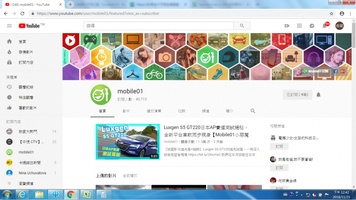Play the Luxgen S5 GT220 thumbnail
This screenshot has width=356, height=200.
tap(128, 142)
